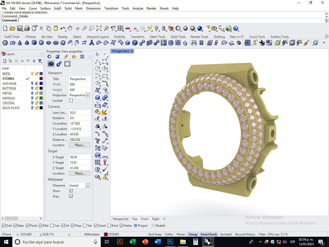The width and height of the screenshot is (329, 247).
Task: Click the Delete layer X icon
Action: pyautogui.click(x=16, y=61)
